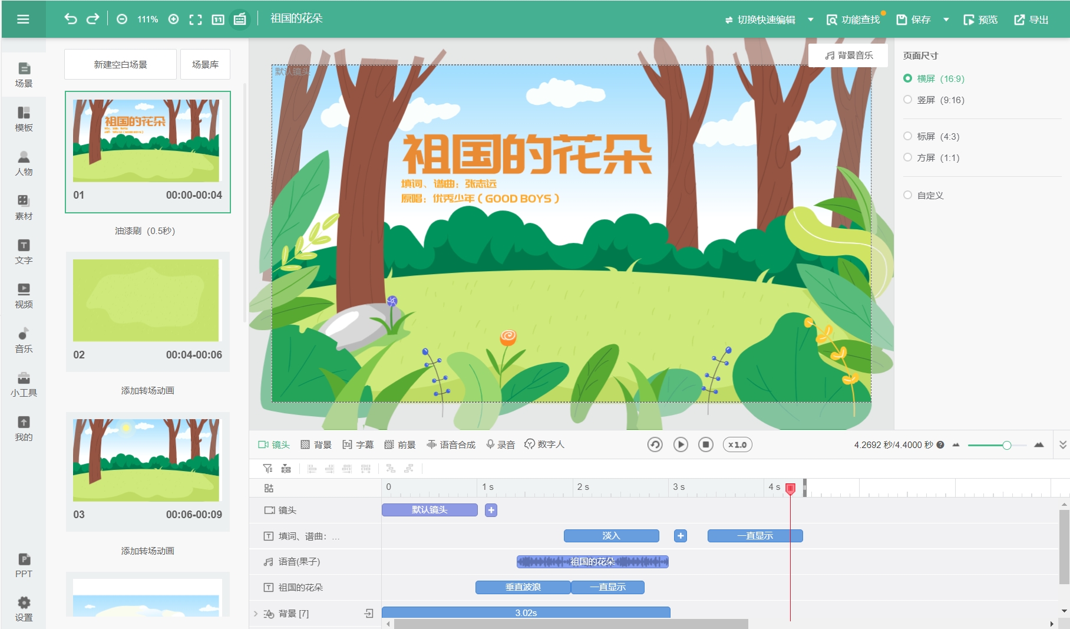Open Settings (设置) in sidebar
The height and width of the screenshot is (629, 1070).
pos(24,610)
